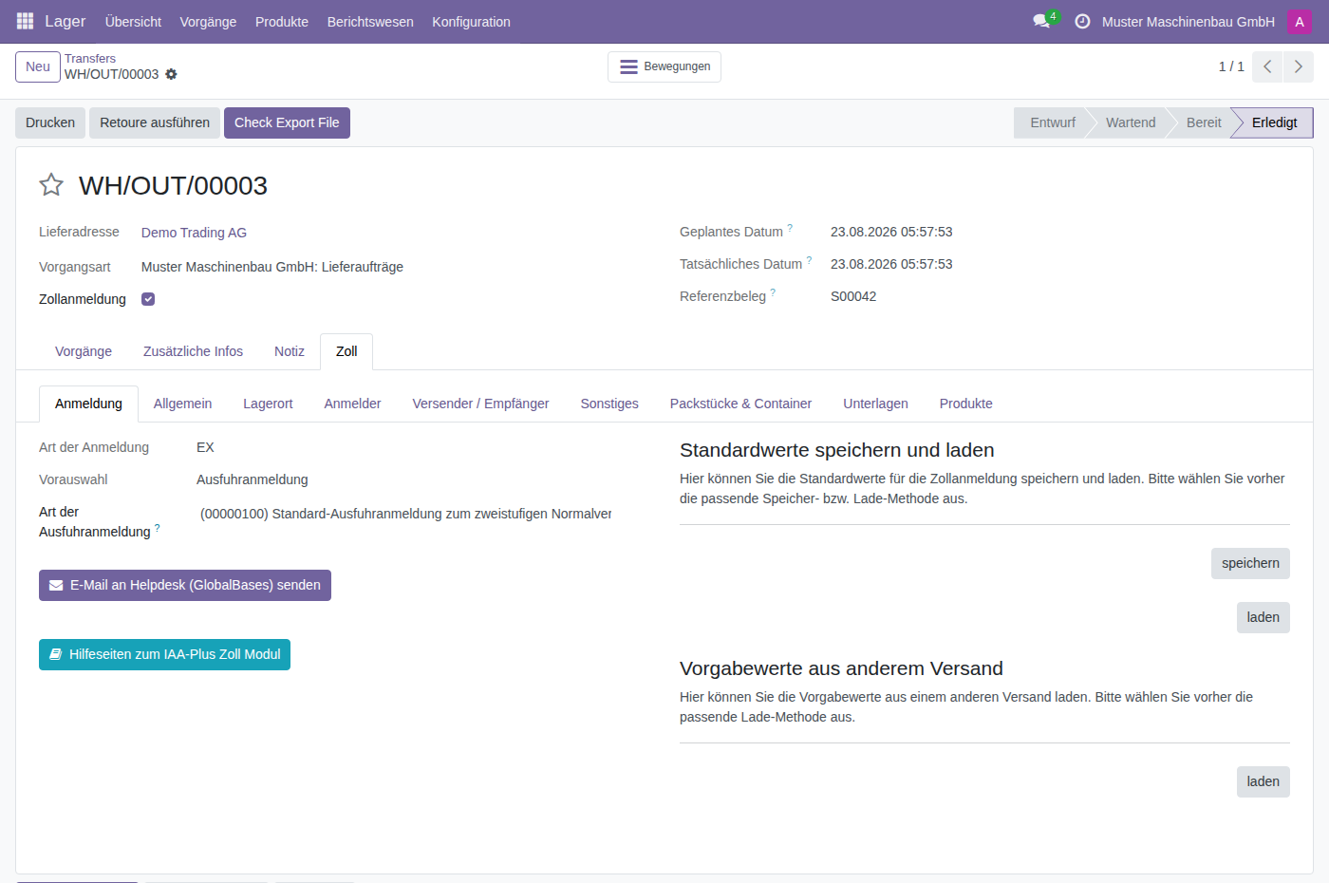This screenshot has height=883, width=1329.
Task: Open the Produkte top menu
Action: pyautogui.click(x=282, y=21)
